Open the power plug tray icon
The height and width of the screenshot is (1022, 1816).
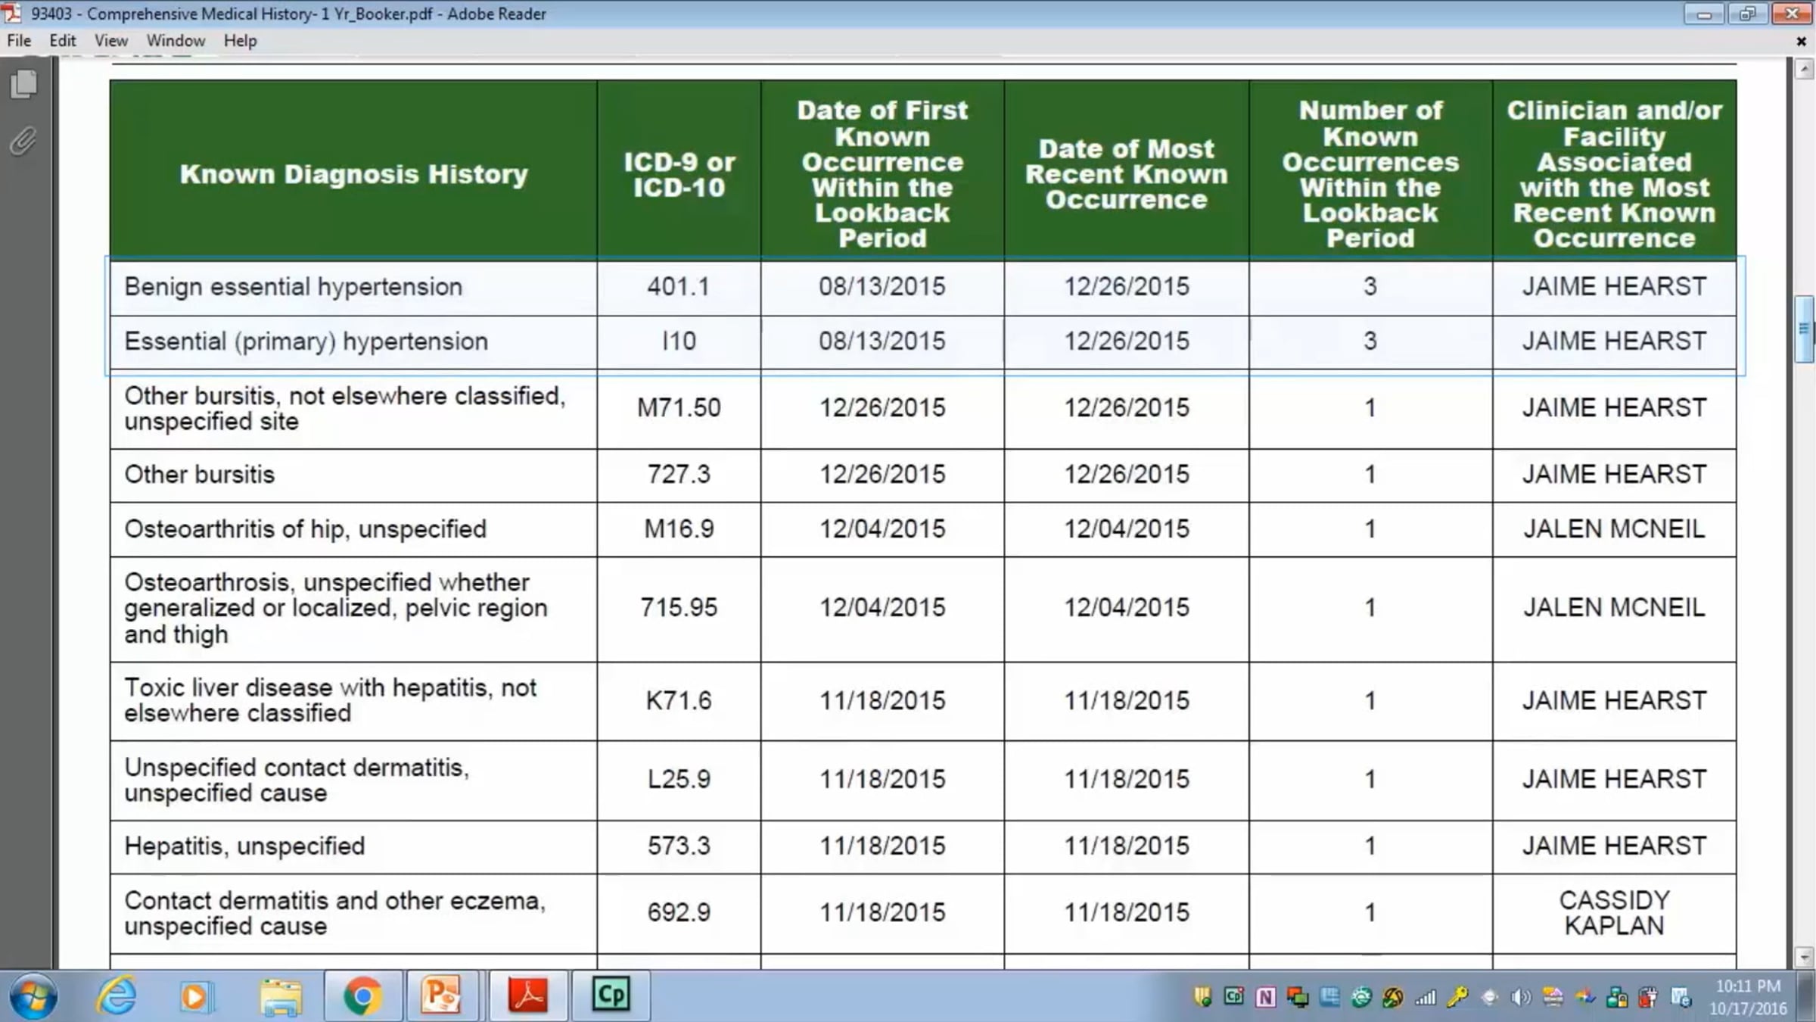click(x=1648, y=998)
